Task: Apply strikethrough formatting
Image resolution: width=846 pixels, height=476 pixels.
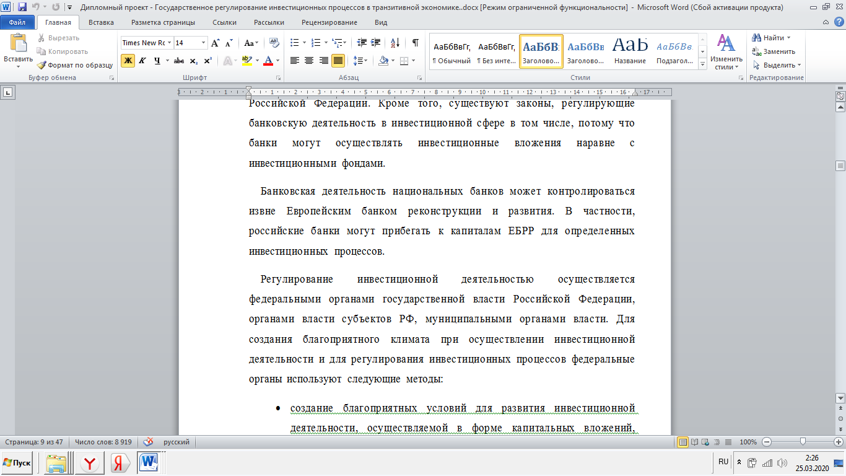Action: tap(178, 61)
